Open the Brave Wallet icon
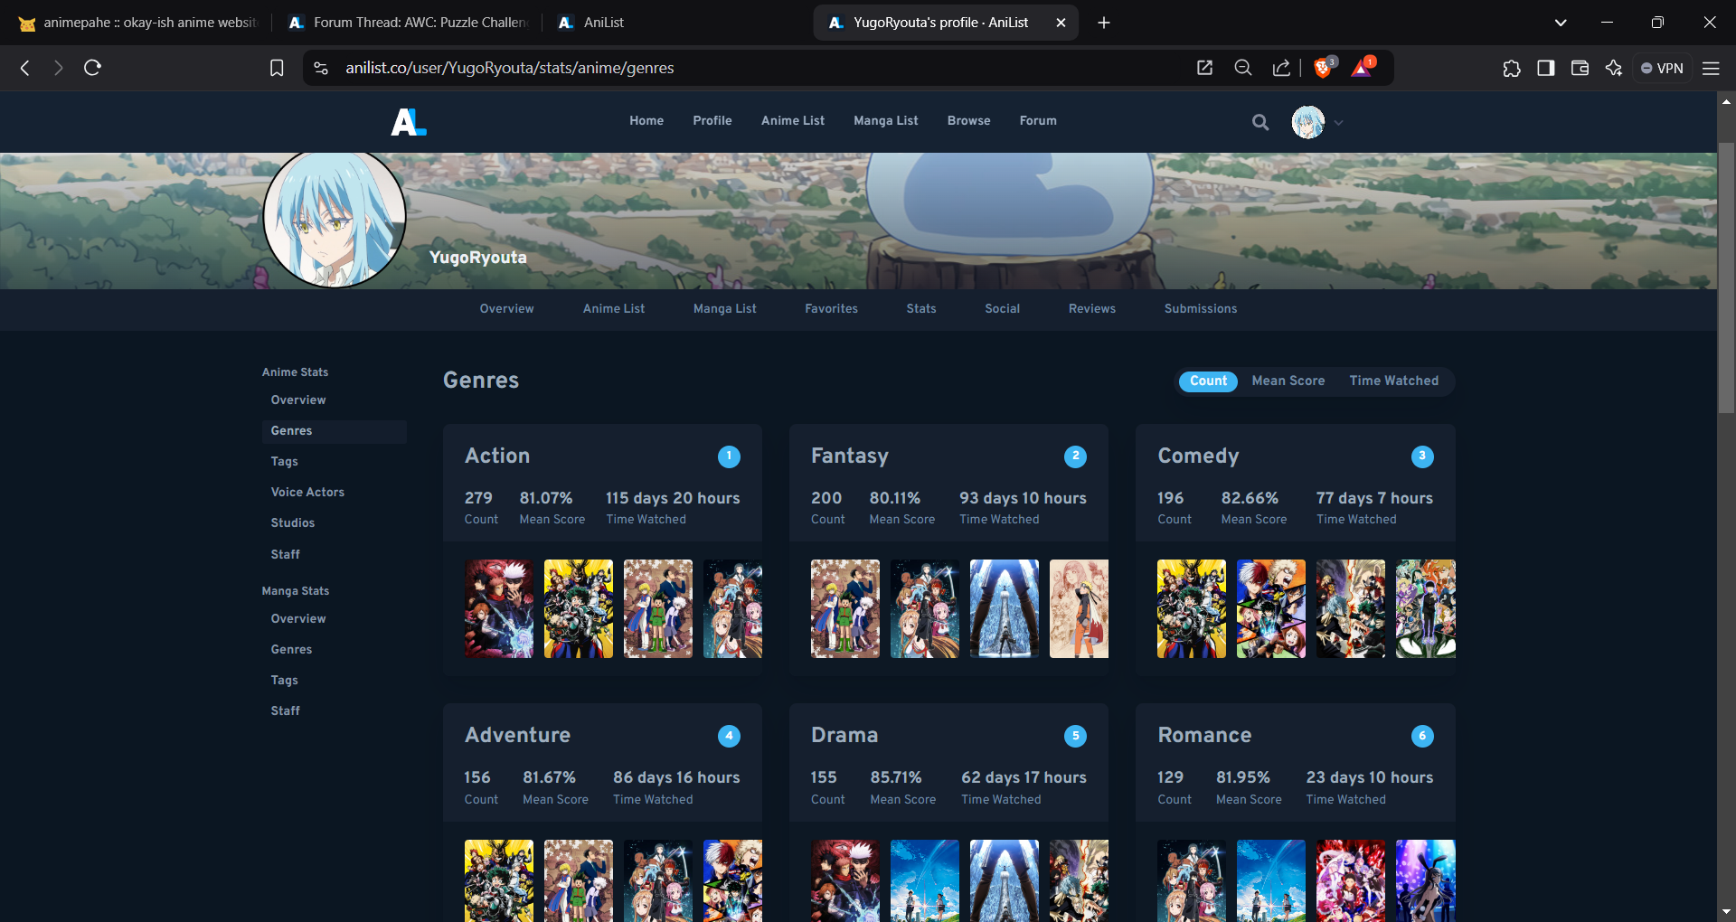1736x922 pixels. (x=1580, y=68)
